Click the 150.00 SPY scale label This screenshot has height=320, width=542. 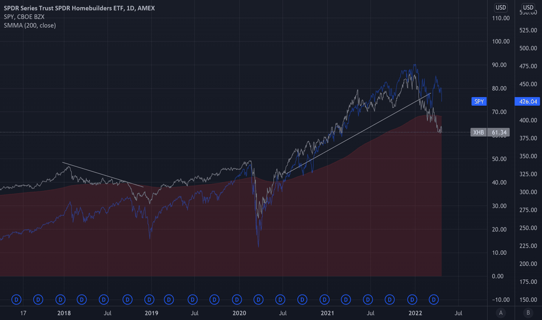tap(528, 300)
